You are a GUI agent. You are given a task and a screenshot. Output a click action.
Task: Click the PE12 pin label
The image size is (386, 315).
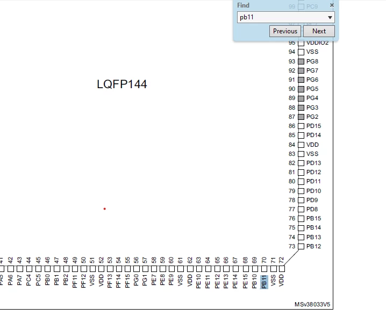tap(217, 281)
